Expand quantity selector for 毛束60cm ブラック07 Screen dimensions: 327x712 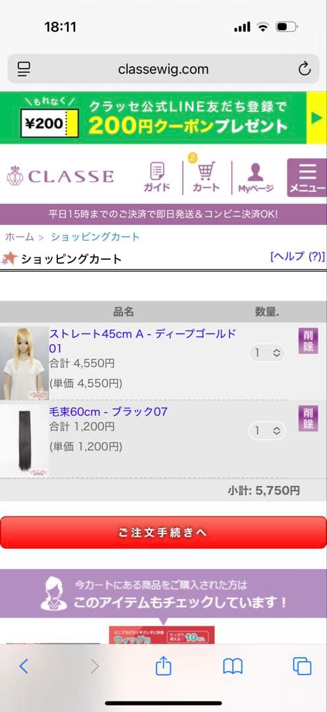pos(266,430)
